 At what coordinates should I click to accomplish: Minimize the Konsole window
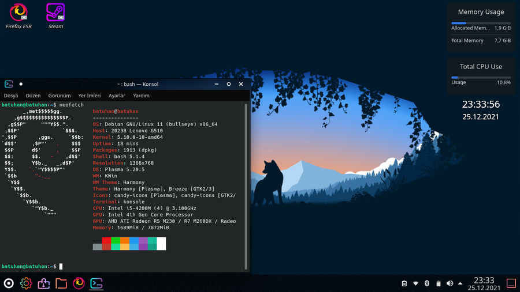click(217, 84)
